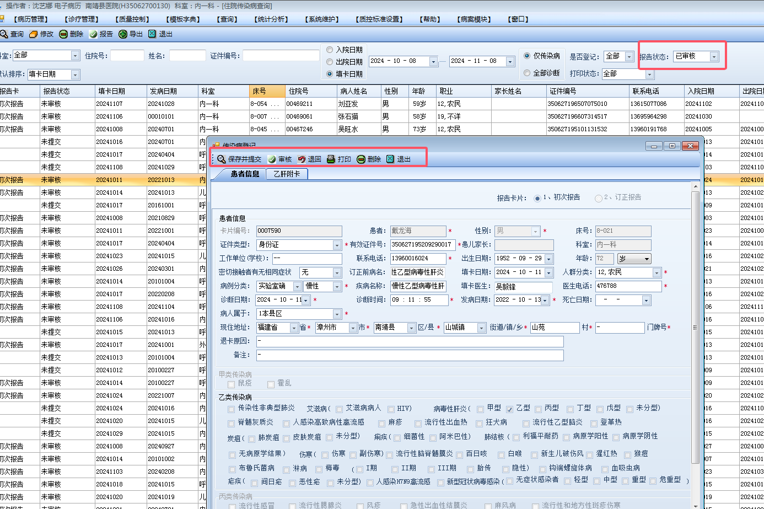This screenshot has width=764, height=509.
Task: Click the 审核 checkmark icon in dialog toolbar
Action: (x=272, y=159)
